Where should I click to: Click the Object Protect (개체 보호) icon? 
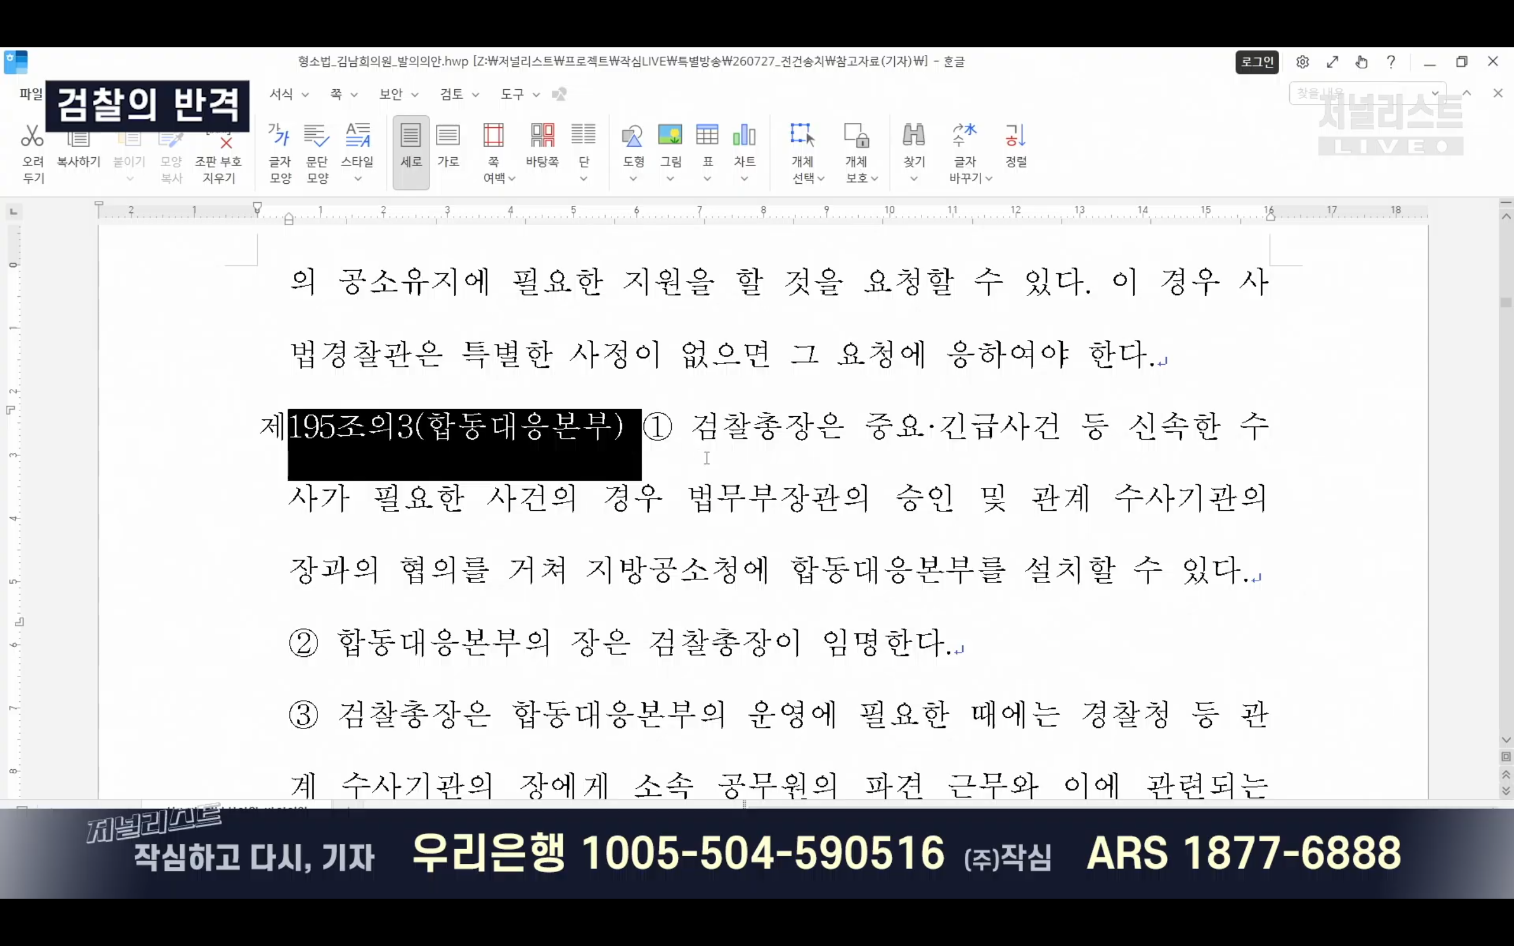click(856, 135)
